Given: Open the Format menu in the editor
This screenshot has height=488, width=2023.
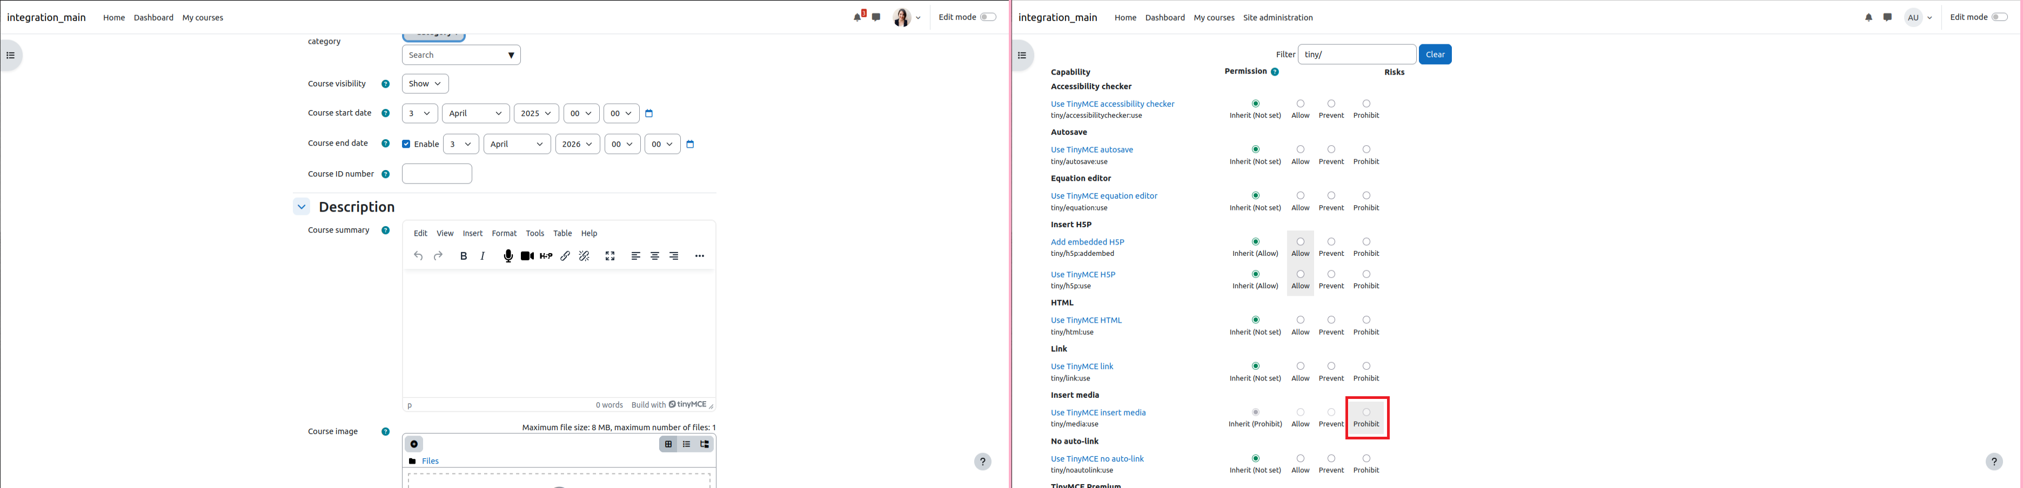Looking at the screenshot, I should (504, 233).
